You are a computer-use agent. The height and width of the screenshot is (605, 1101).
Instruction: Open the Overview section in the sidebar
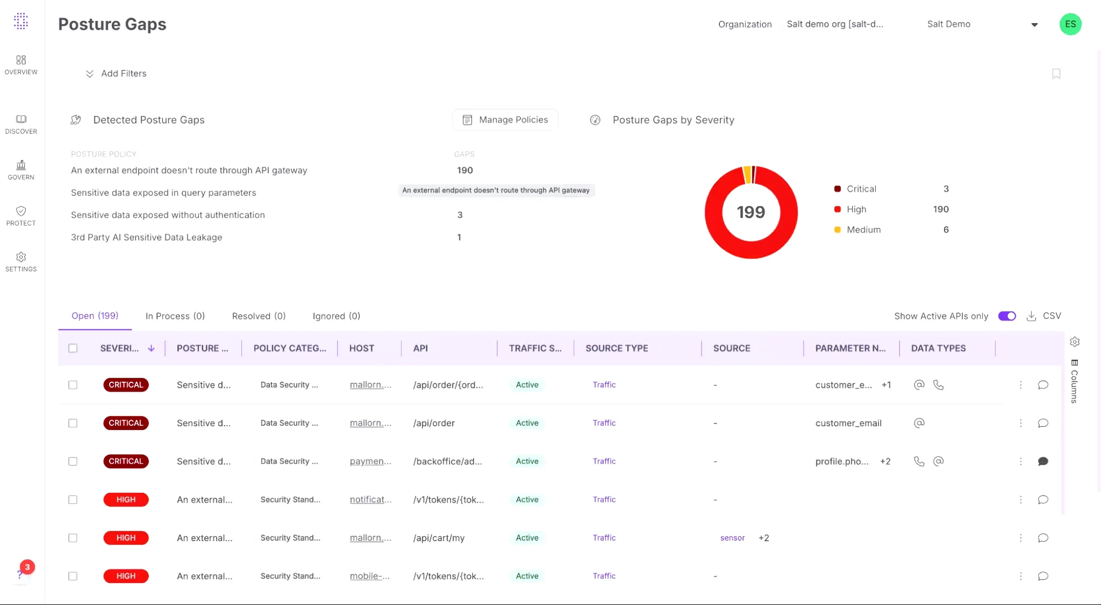21,64
